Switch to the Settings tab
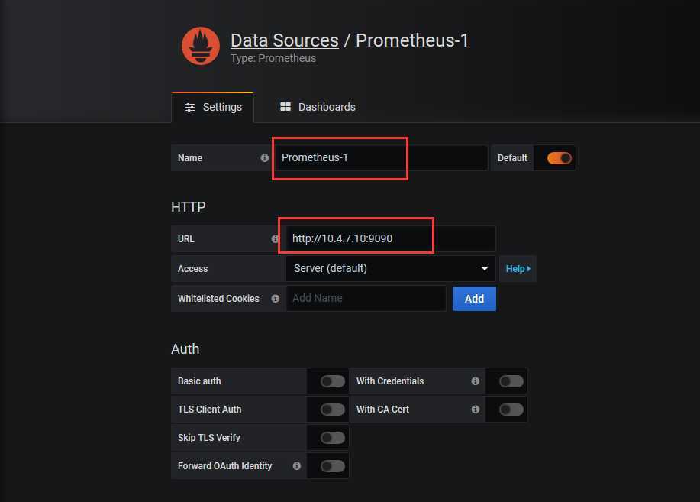The height and width of the screenshot is (502, 700). [213, 107]
